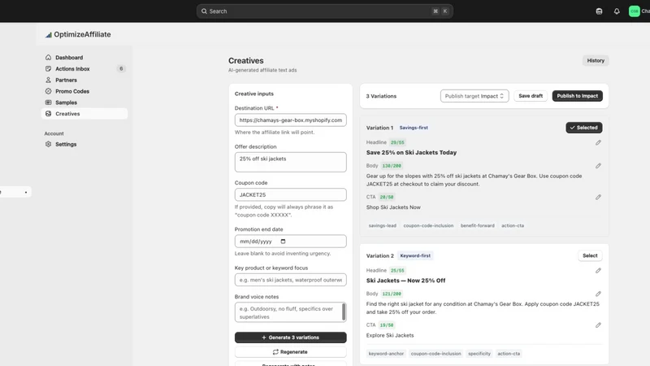Edit the Coupon code field
Viewport: 650px width, 366px height.
click(x=291, y=194)
